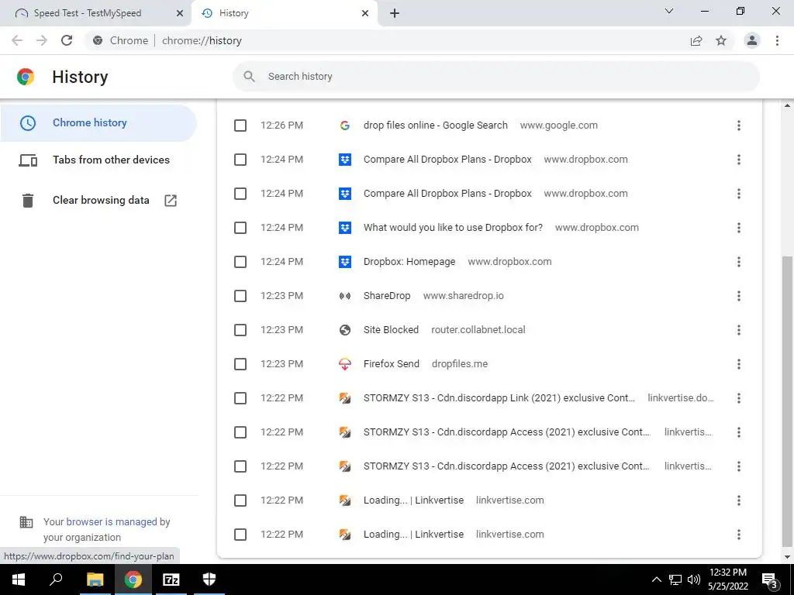Click the history page vertical scrollbar thumb
This screenshot has height=595, width=794.
(x=788, y=402)
